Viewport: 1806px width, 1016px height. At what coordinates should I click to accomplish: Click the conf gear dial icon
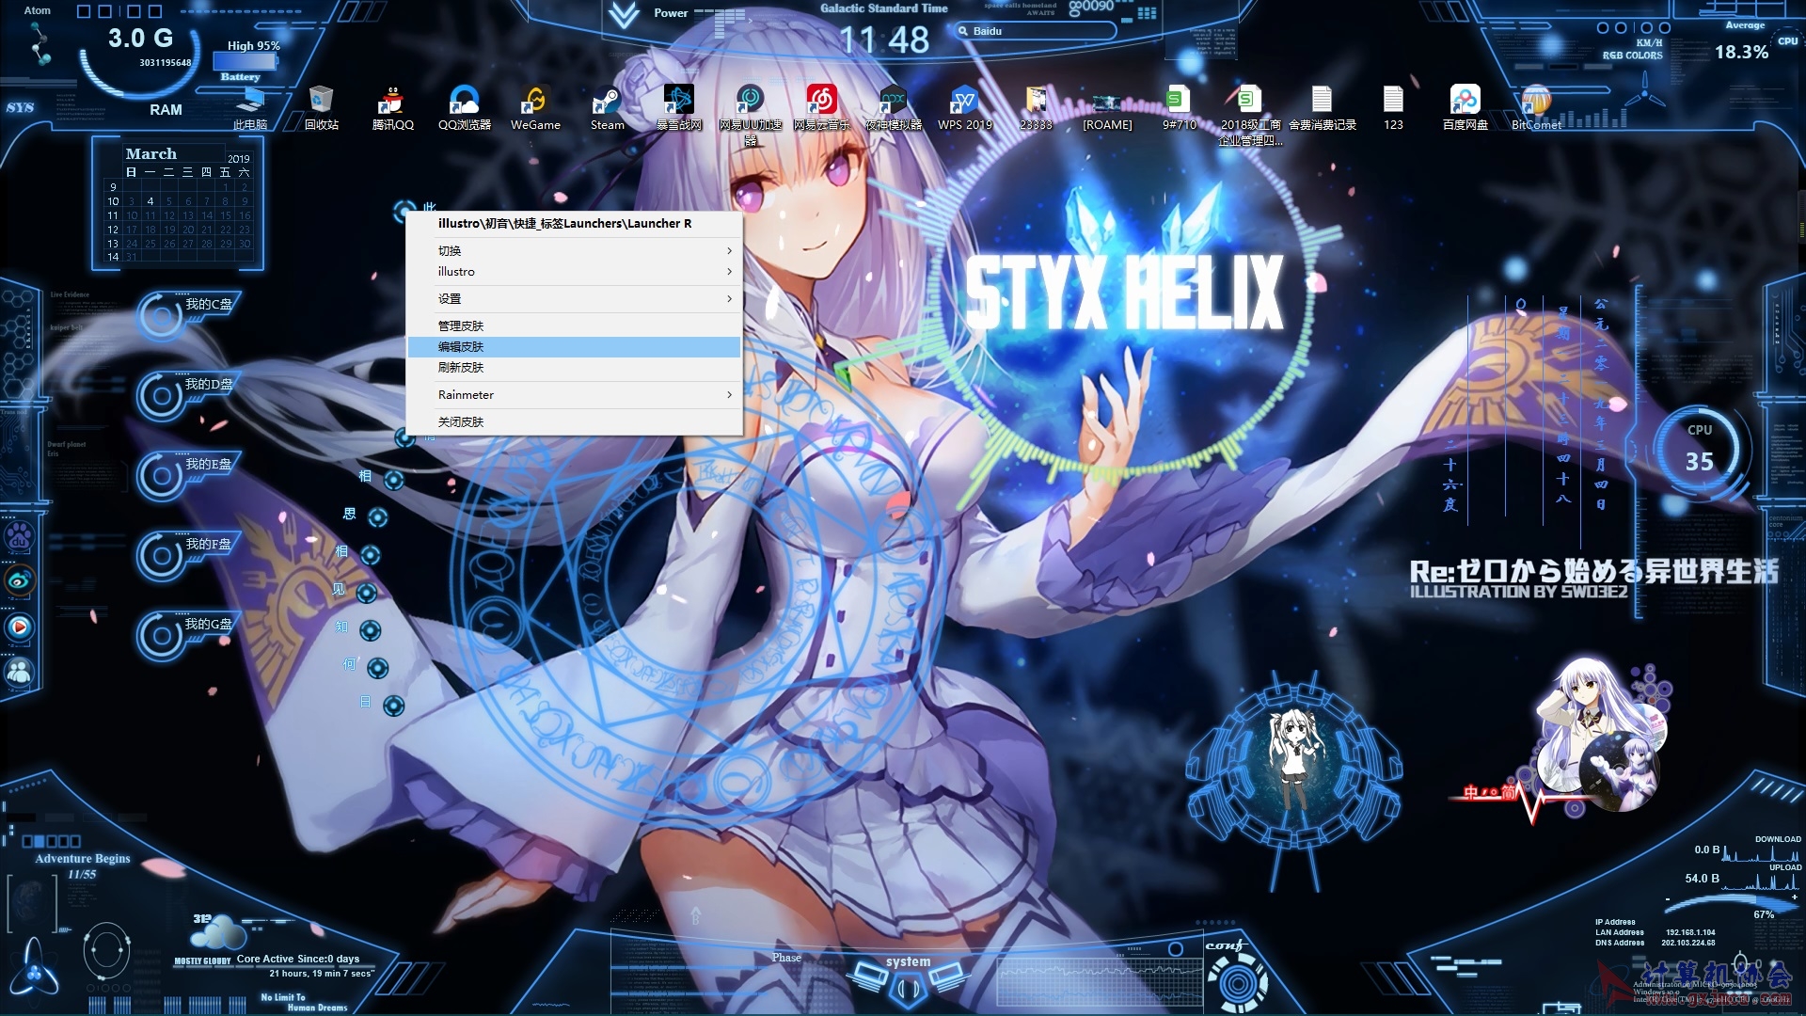pyautogui.click(x=1238, y=984)
